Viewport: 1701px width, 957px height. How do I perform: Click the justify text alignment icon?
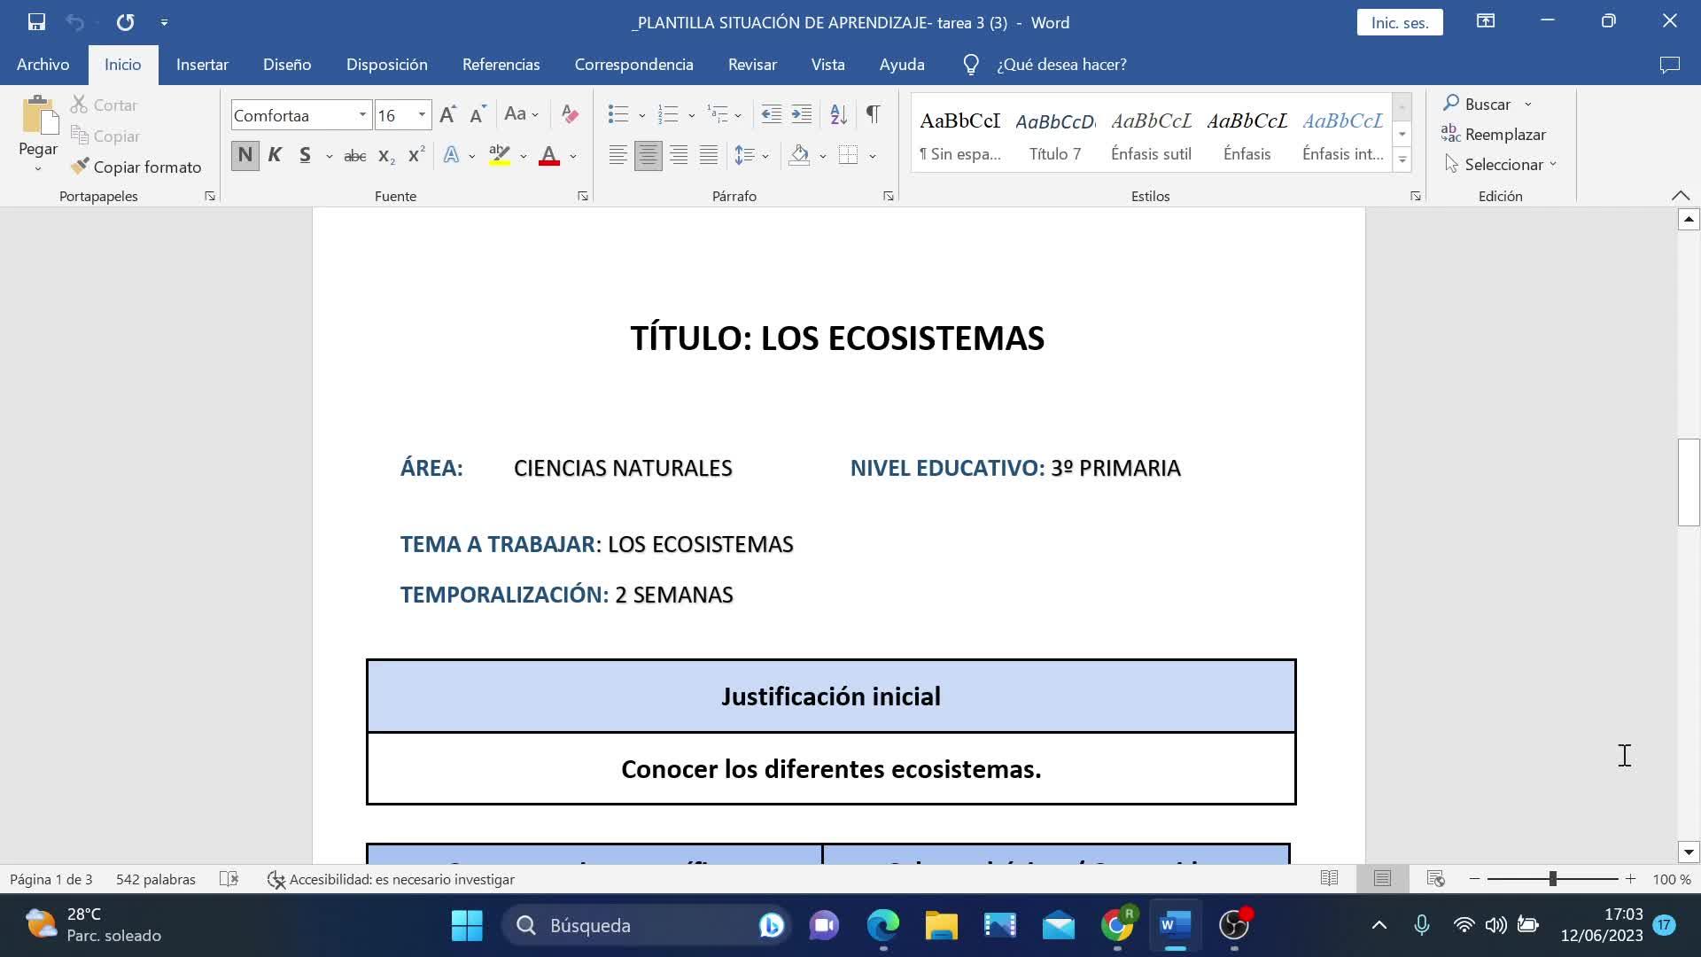[x=708, y=156]
